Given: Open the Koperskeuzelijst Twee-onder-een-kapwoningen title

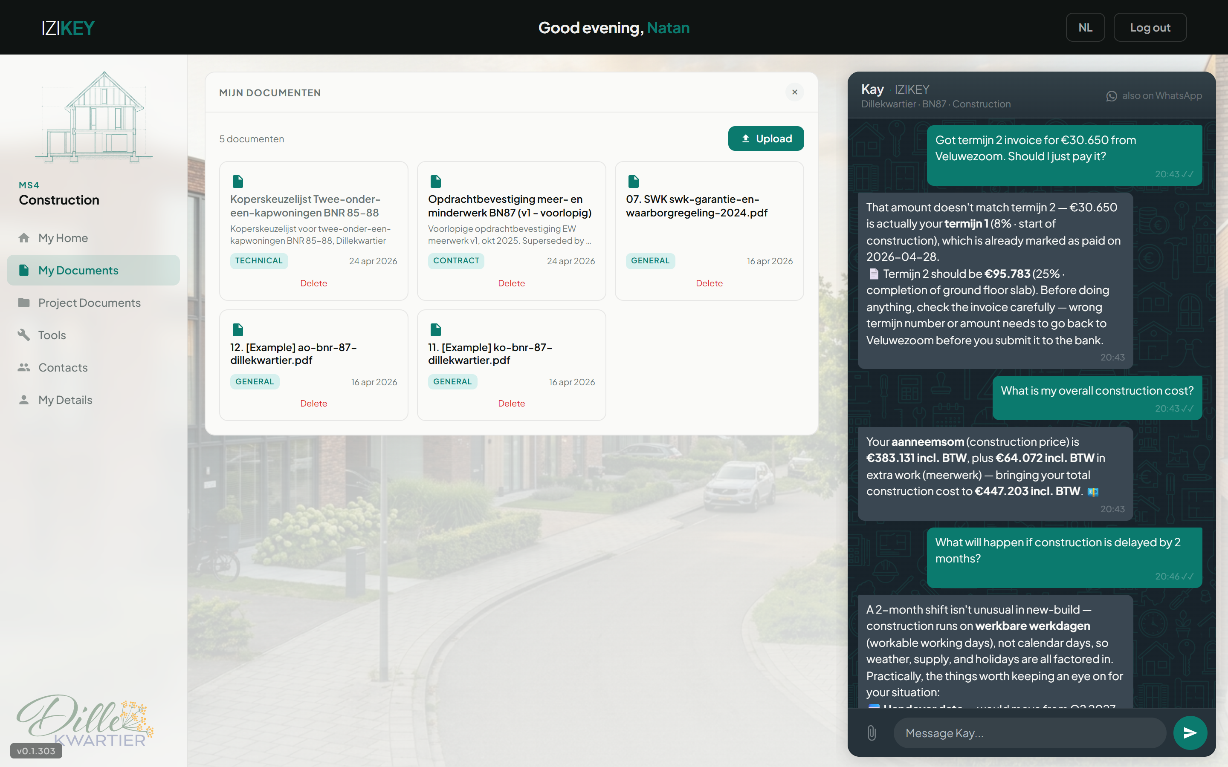Looking at the screenshot, I should coord(305,206).
